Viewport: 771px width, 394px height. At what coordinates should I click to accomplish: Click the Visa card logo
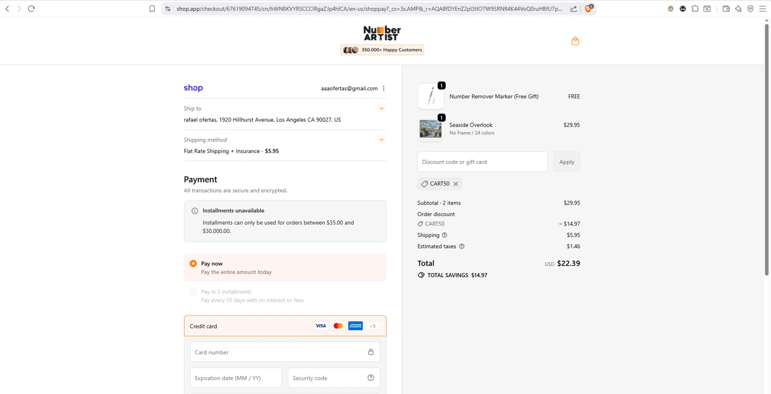coord(321,326)
